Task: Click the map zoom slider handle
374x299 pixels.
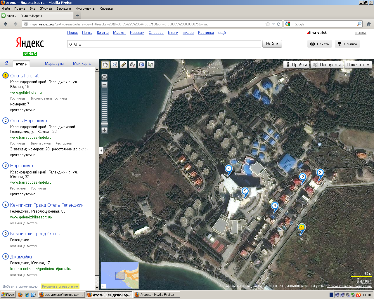Action: tap(104, 124)
